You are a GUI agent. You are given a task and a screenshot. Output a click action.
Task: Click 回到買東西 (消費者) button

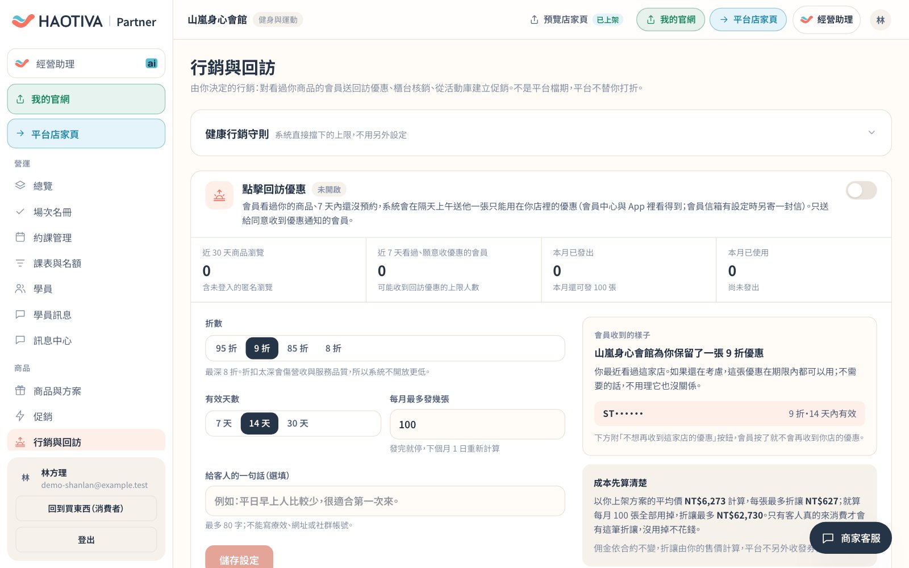click(x=86, y=508)
